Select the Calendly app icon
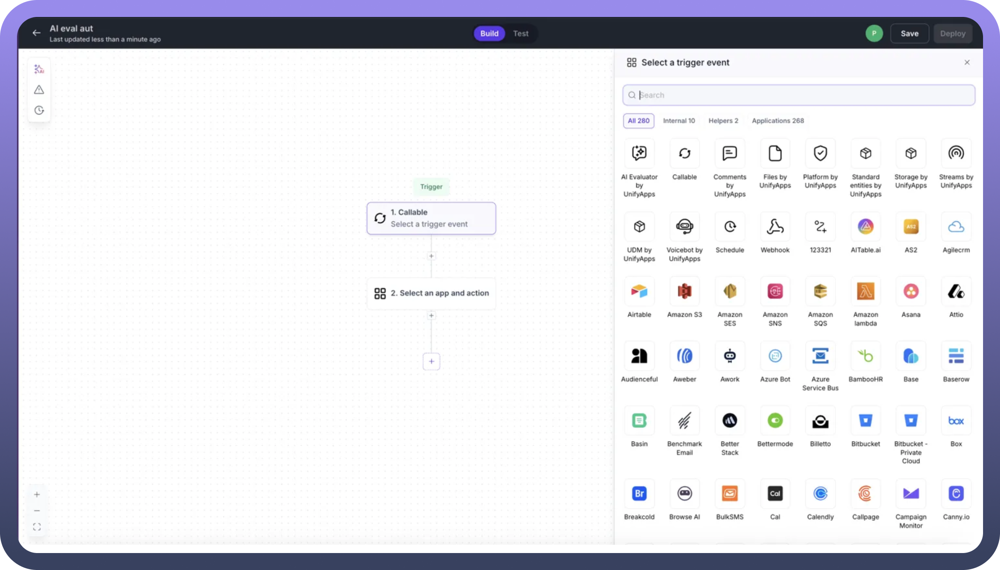 click(820, 494)
